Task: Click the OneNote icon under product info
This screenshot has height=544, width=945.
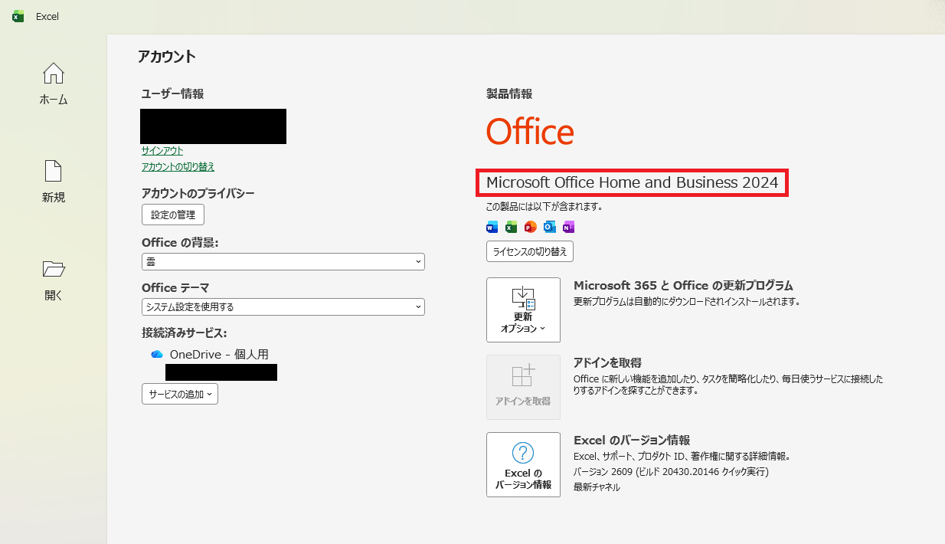Action: coord(568,227)
